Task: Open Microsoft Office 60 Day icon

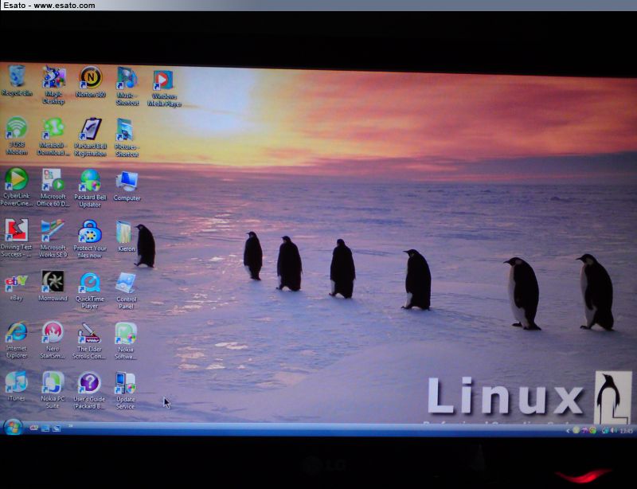Action: point(53,188)
